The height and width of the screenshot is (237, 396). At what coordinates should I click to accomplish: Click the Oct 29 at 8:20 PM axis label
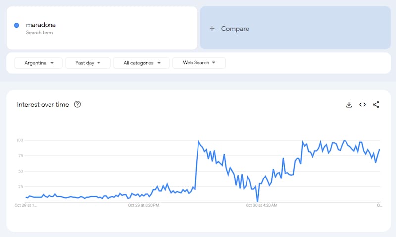click(x=144, y=205)
